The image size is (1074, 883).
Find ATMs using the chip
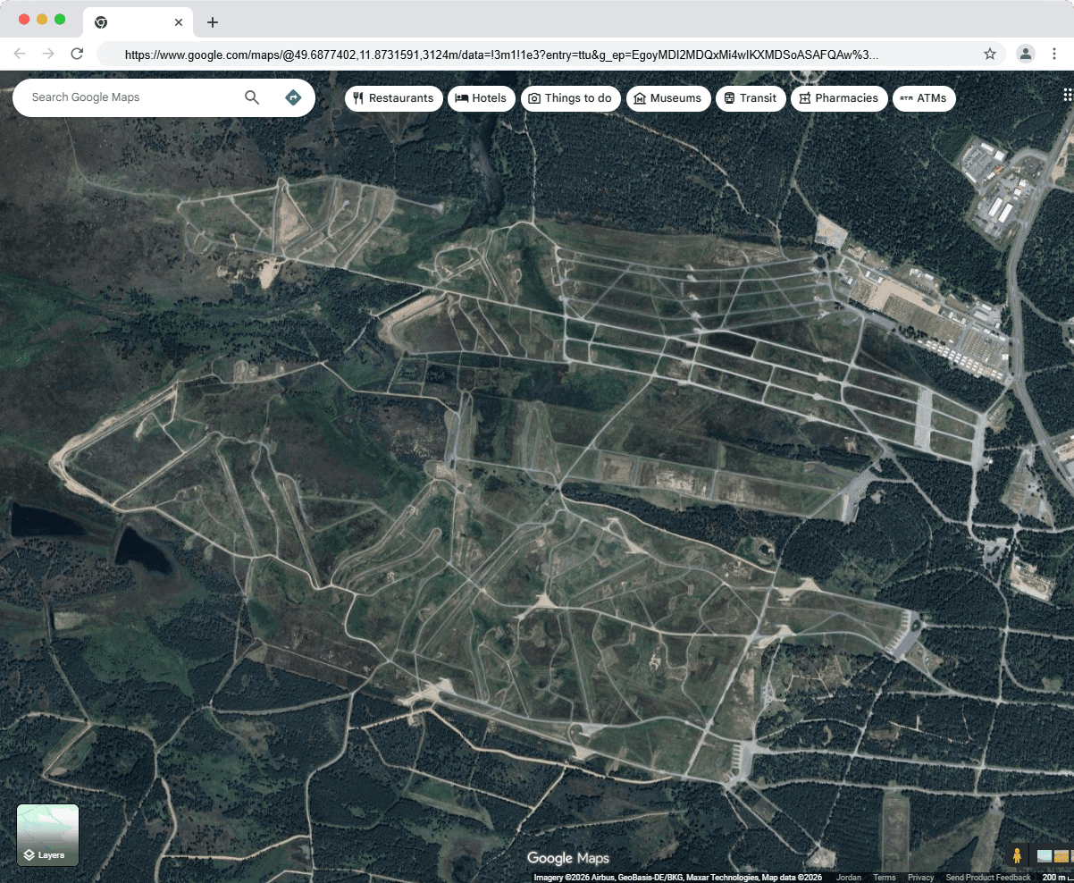(x=923, y=98)
